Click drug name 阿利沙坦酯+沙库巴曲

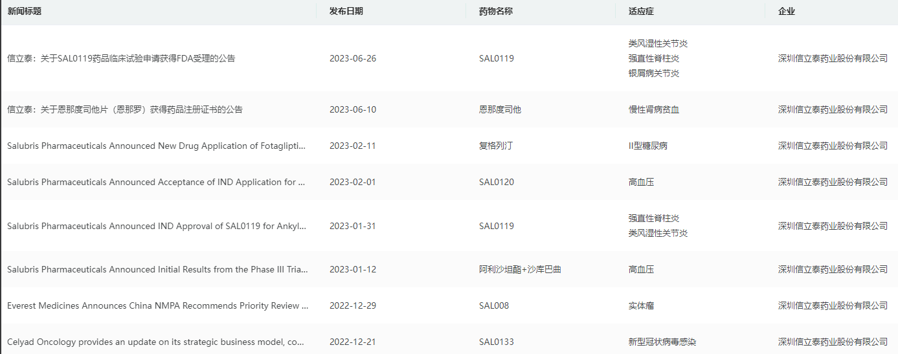click(520, 269)
